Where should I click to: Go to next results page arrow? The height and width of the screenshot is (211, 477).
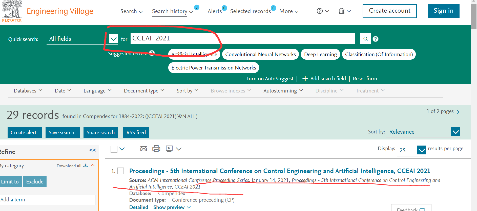[x=458, y=112]
